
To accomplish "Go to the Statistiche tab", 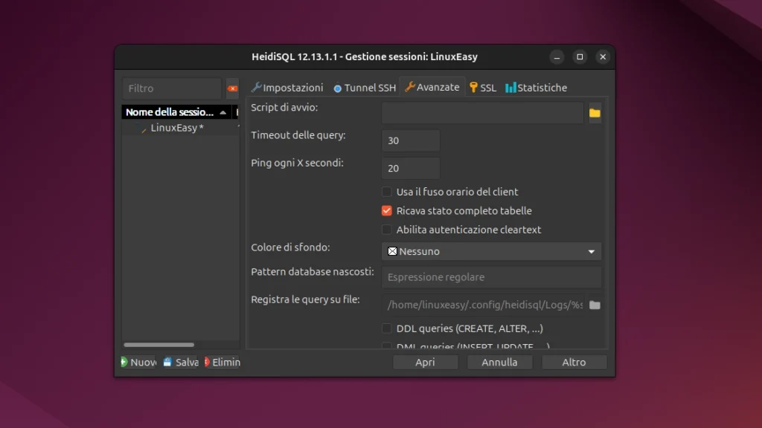I will [536, 88].
